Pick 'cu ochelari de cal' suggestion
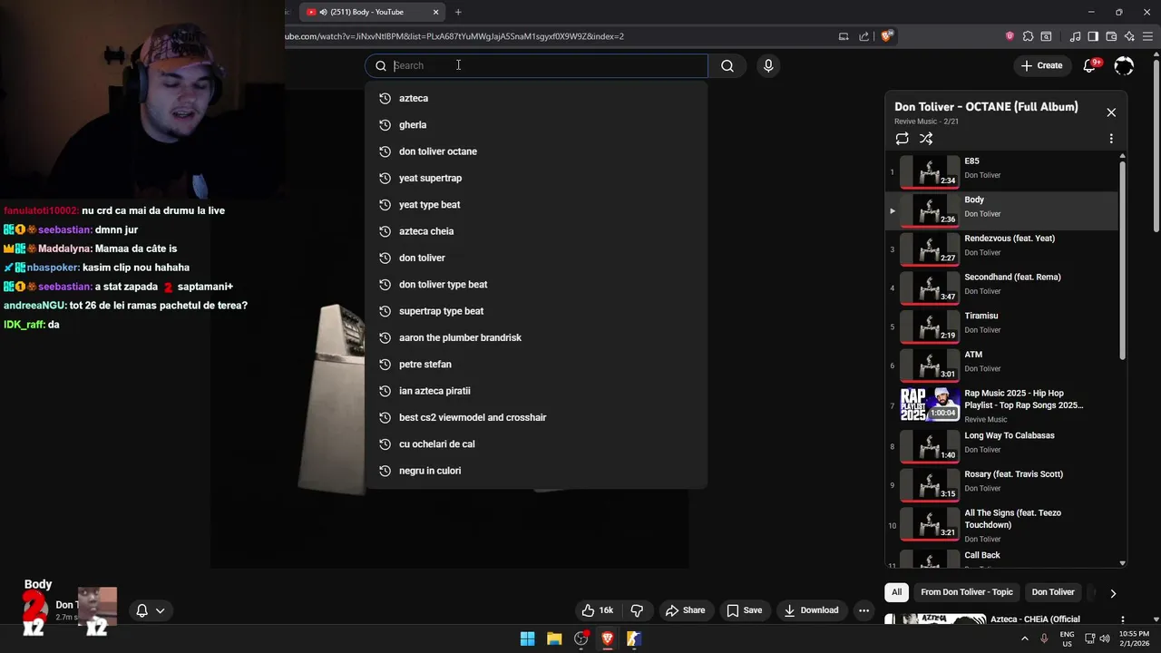The width and height of the screenshot is (1161, 653). 536,443
